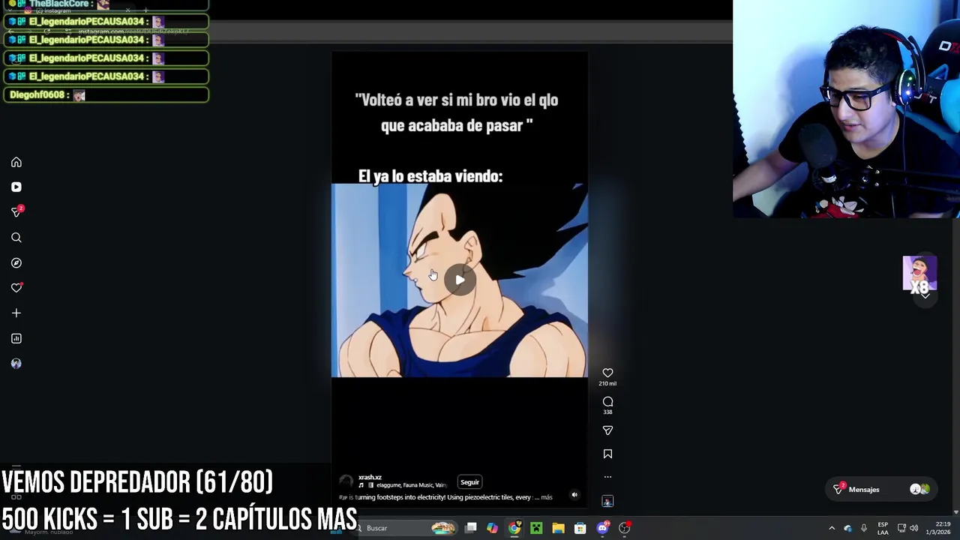Open Microsoft Store taskbar icon

coord(580,528)
